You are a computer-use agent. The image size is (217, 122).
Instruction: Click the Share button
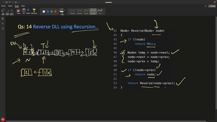click(x=212, y=6)
